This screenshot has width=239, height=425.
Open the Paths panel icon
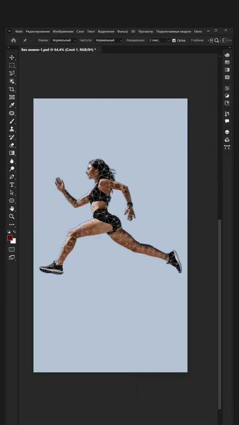(227, 147)
